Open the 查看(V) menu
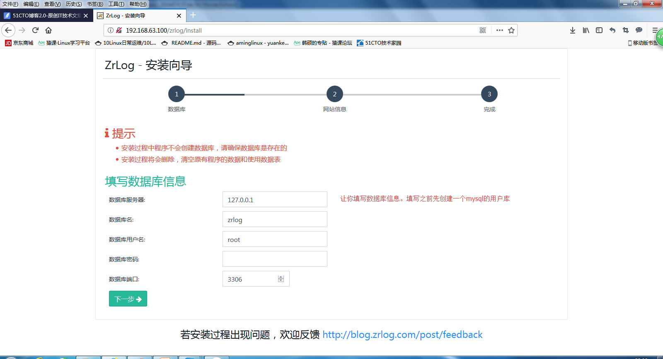 tap(53, 4)
